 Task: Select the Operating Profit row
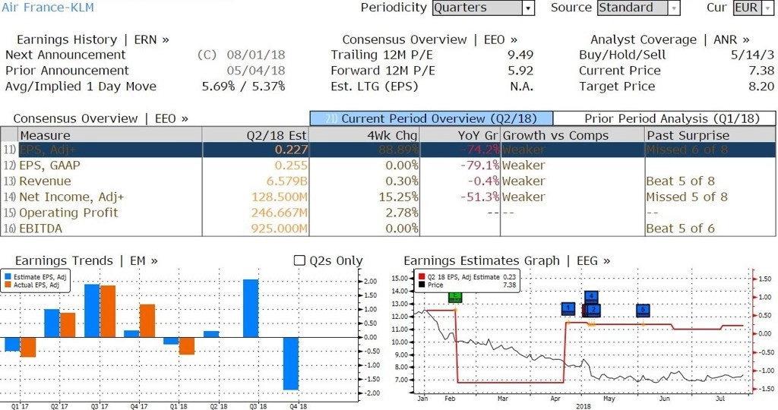point(388,213)
